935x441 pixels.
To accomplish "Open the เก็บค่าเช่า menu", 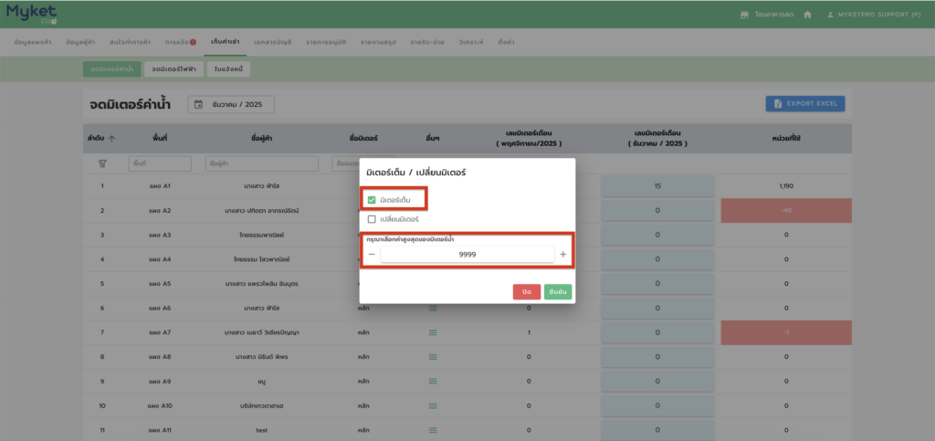I will [224, 43].
